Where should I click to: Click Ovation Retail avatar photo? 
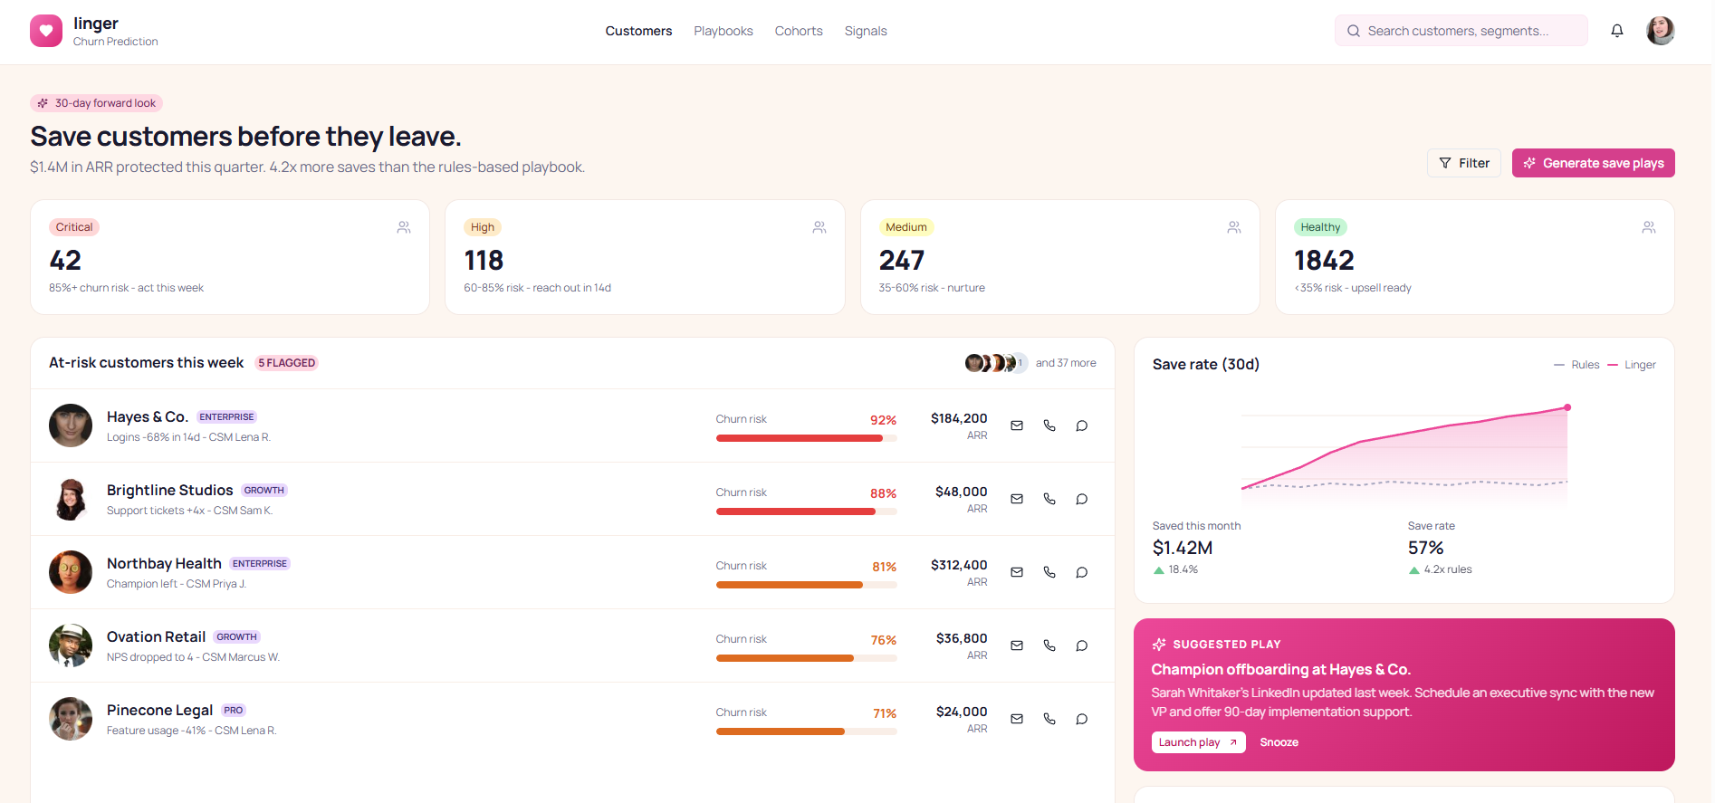click(71, 645)
